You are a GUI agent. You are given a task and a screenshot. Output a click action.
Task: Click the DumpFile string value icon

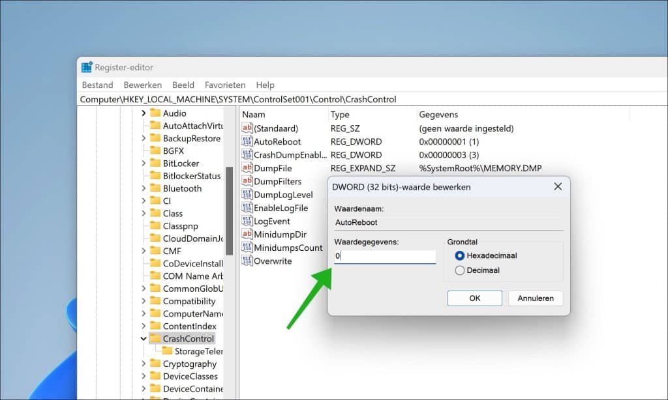[x=247, y=167]
